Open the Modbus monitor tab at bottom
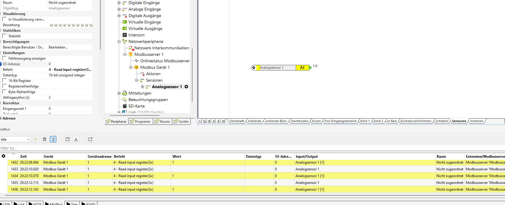This screenshot has height=205, width=505. [x=54, y=203]
